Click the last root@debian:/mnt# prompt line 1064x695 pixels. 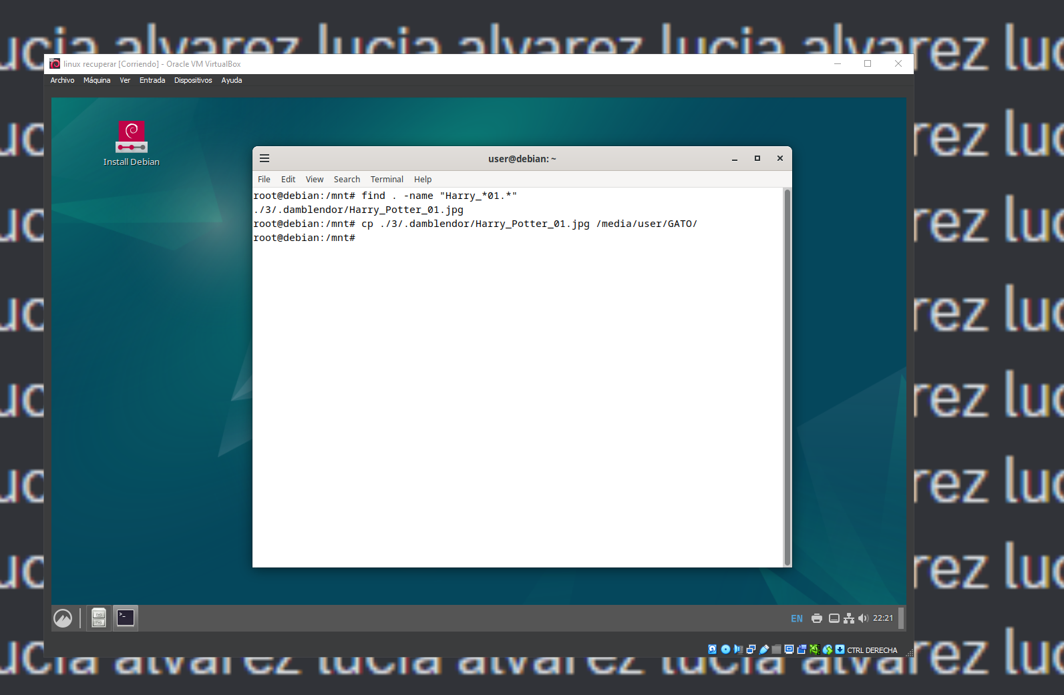coord(305,238)
